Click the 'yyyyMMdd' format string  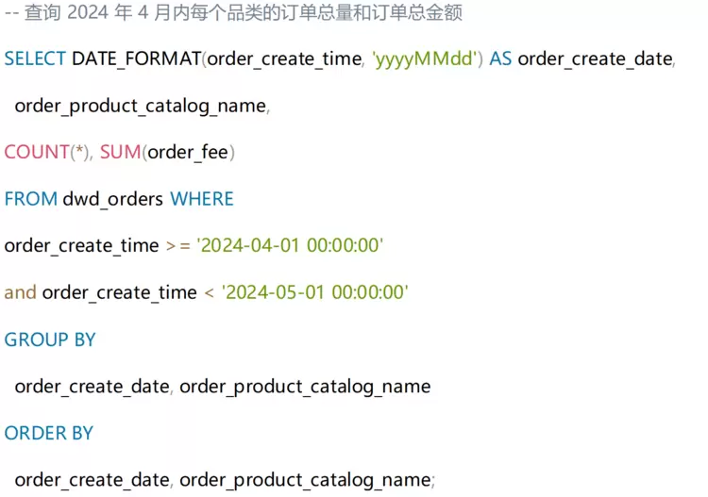click(x=429, y=58)
